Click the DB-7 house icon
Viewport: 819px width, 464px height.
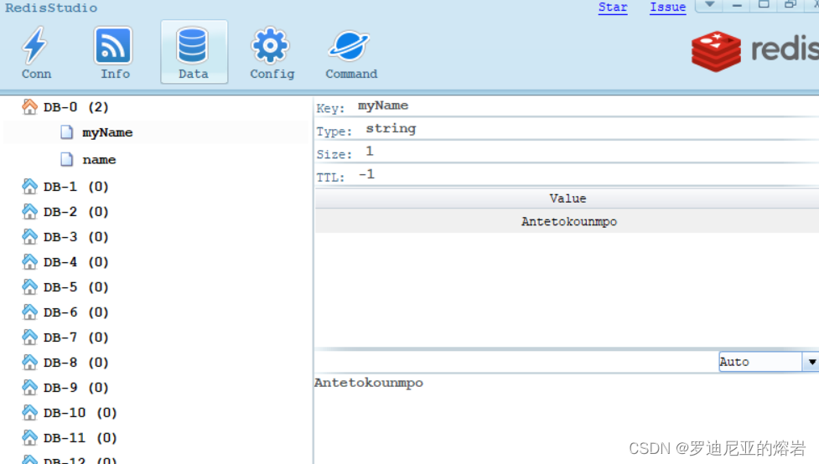click(x=30, y=337)
